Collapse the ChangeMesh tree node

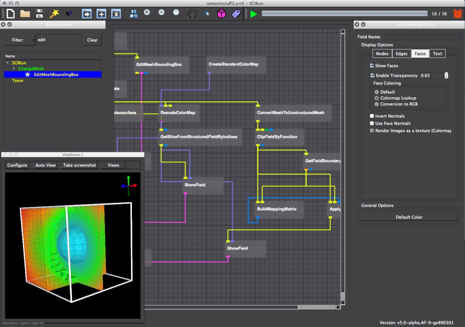(14, 68)
